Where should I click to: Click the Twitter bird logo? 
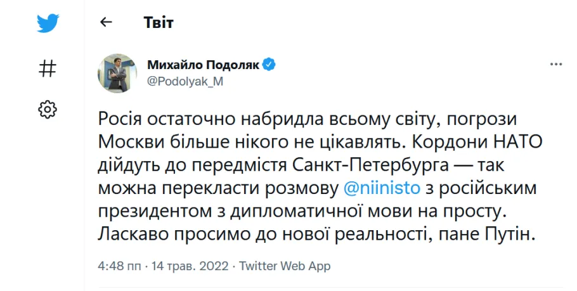pos(48,23)
